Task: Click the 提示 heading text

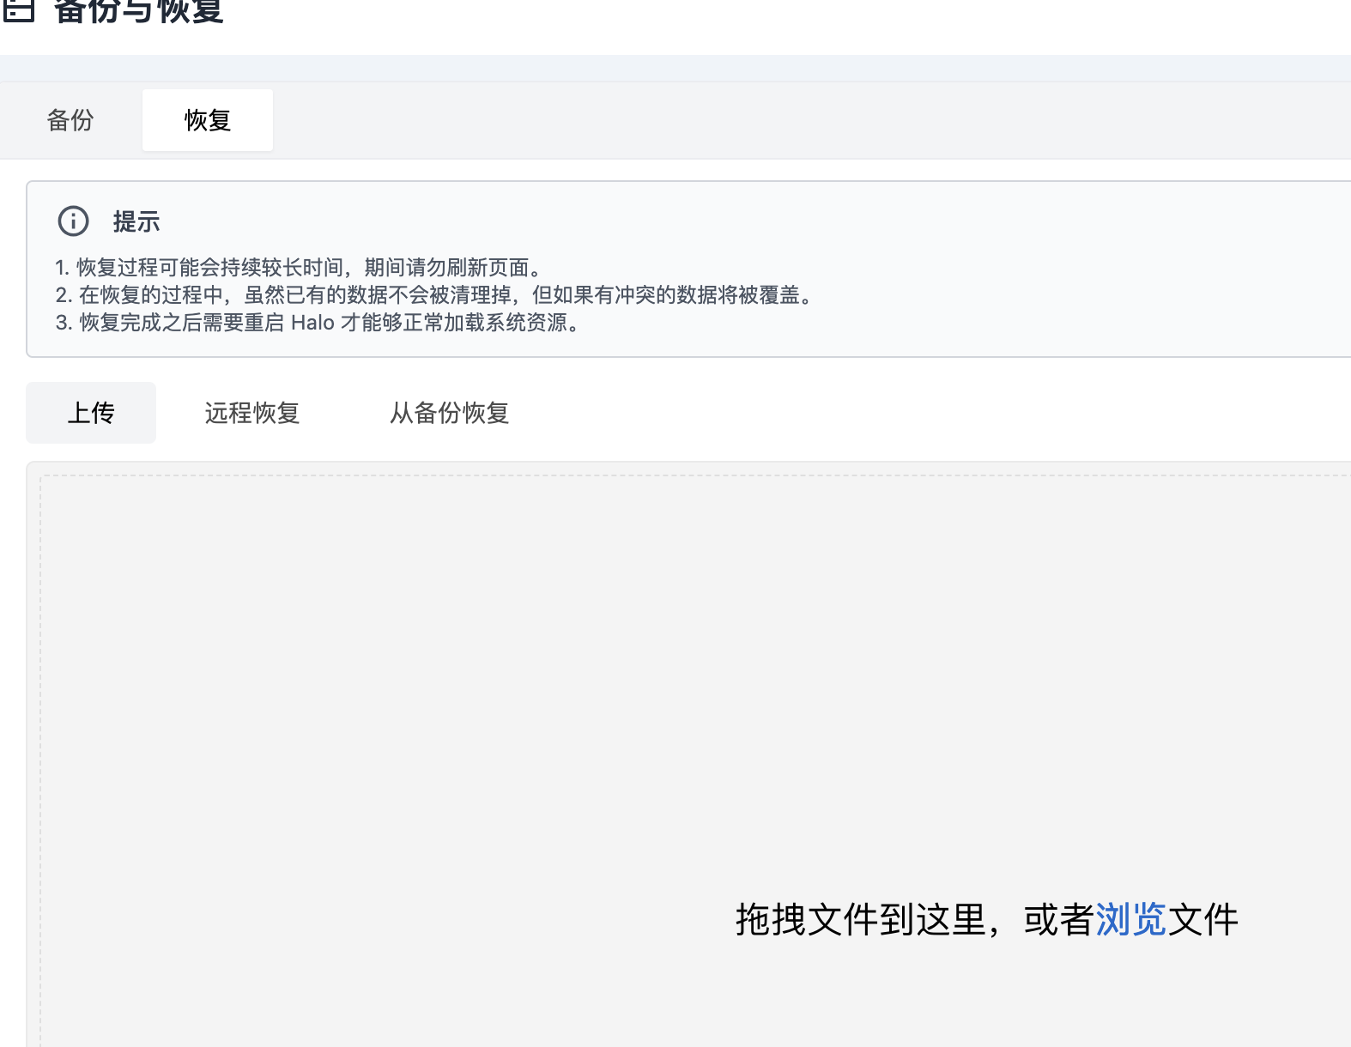Action: pyautogui.click(x=136, y=221)
